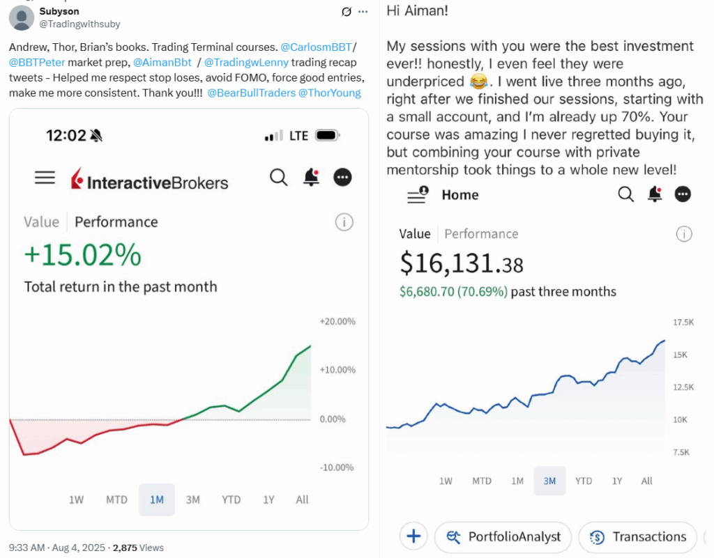
Task: Switch to Value view in left panel
Action: coord(41,222)
